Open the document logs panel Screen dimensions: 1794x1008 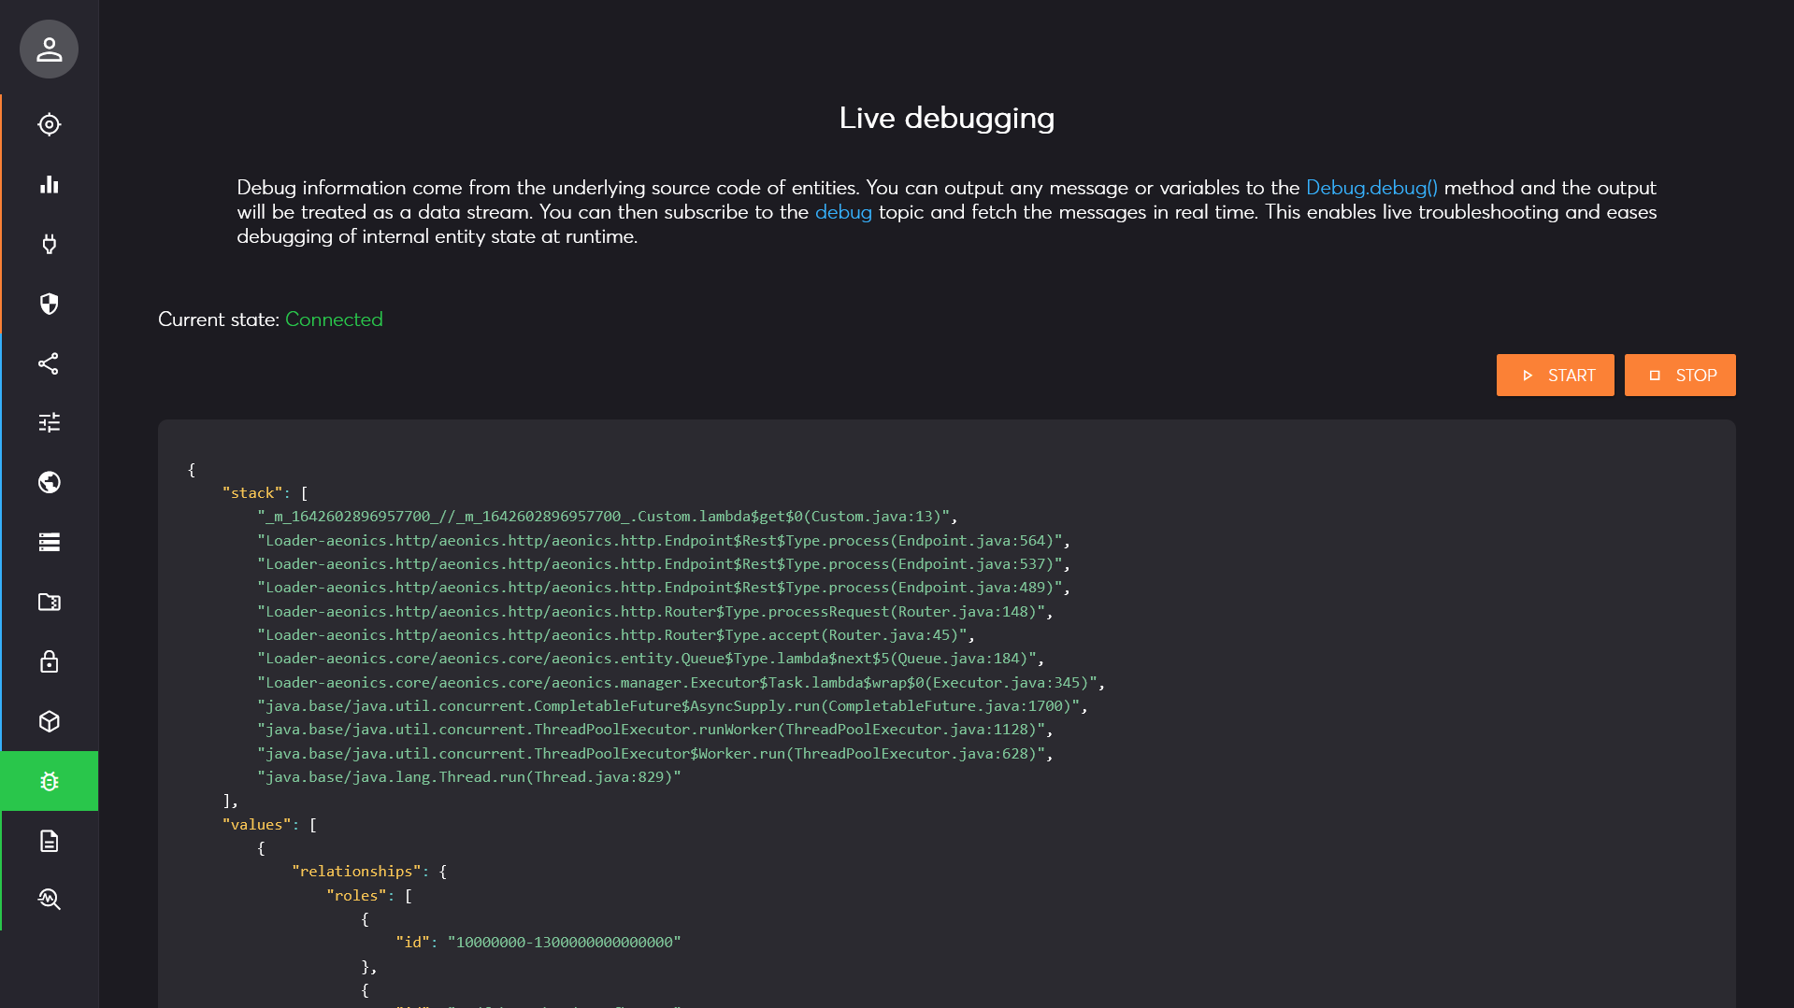[x=48, y=842]
